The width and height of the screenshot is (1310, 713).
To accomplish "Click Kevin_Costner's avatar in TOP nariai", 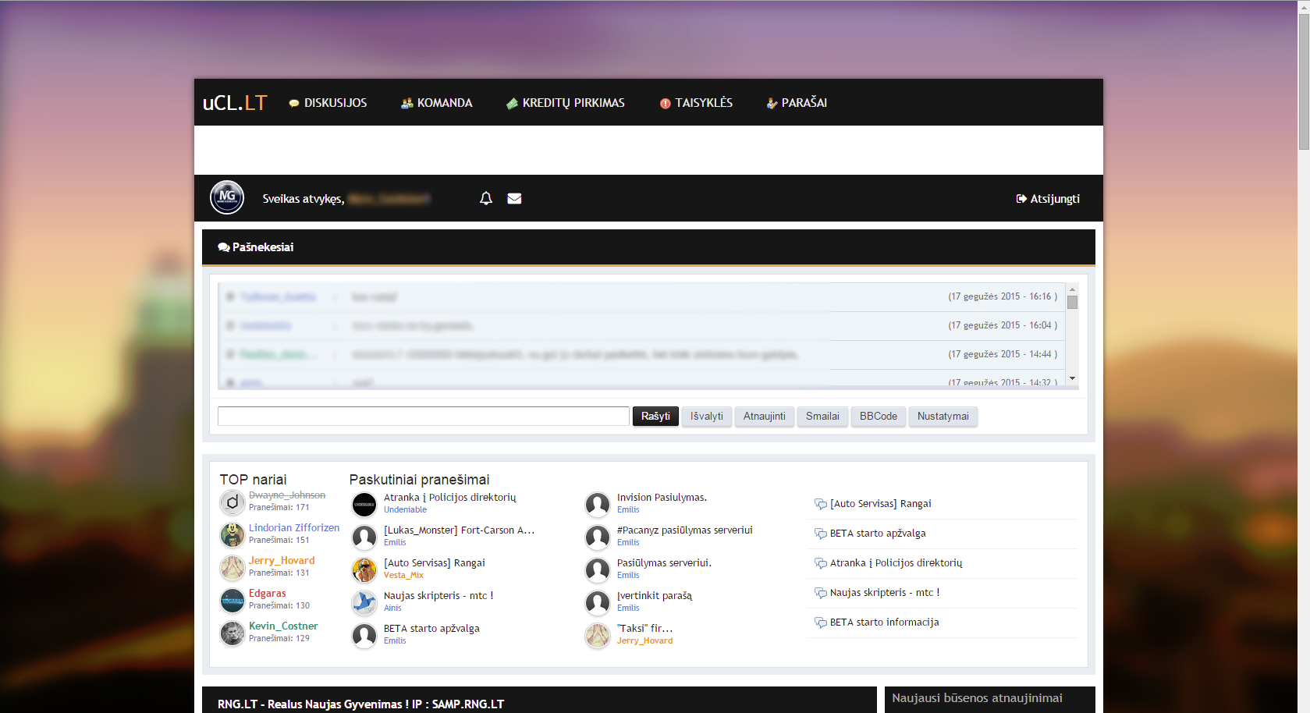I will coord(233,633).
